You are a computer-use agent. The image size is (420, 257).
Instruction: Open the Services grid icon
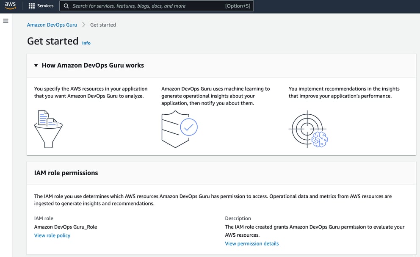pos(32,6)
